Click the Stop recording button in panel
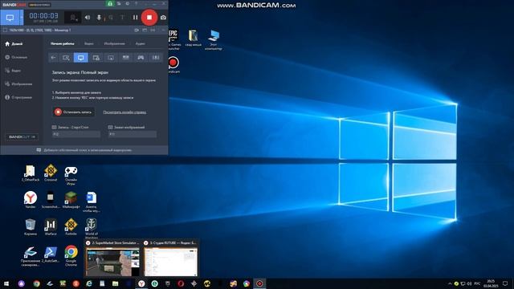 tap(73, 112)
